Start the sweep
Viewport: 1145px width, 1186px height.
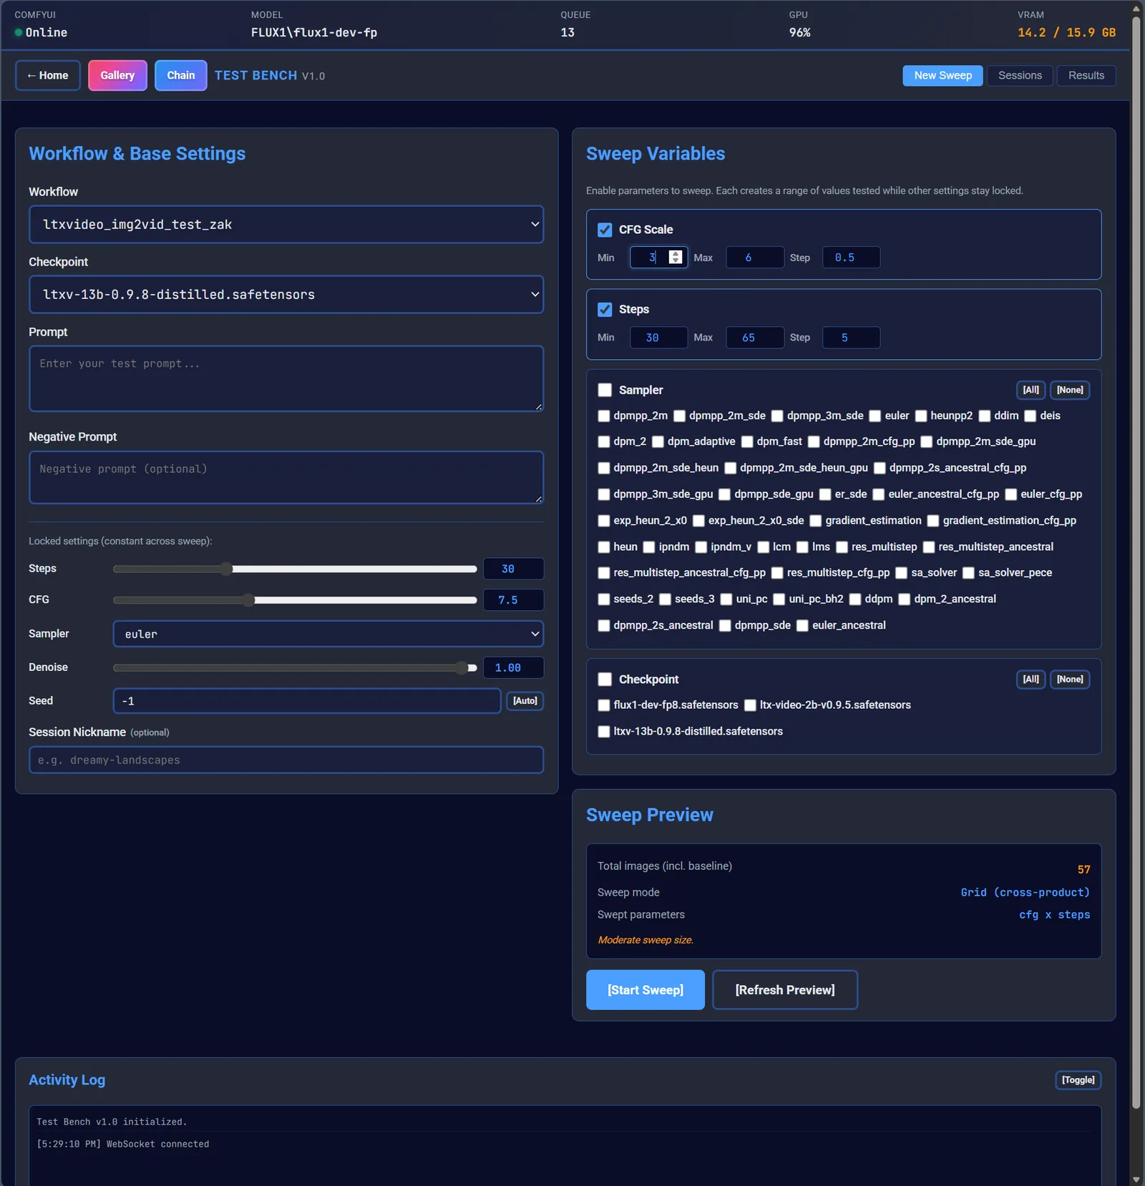[645, 990]
